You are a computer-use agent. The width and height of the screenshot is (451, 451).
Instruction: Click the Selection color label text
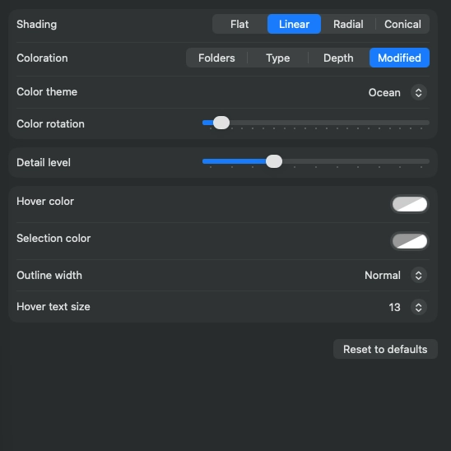pos(53,238)
